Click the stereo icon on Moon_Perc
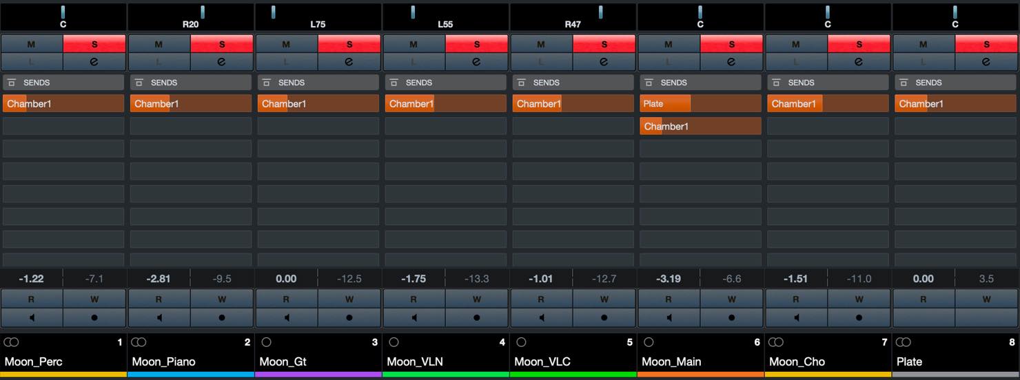The width and height of the screenshot is (1020, 380). point(11,342)
